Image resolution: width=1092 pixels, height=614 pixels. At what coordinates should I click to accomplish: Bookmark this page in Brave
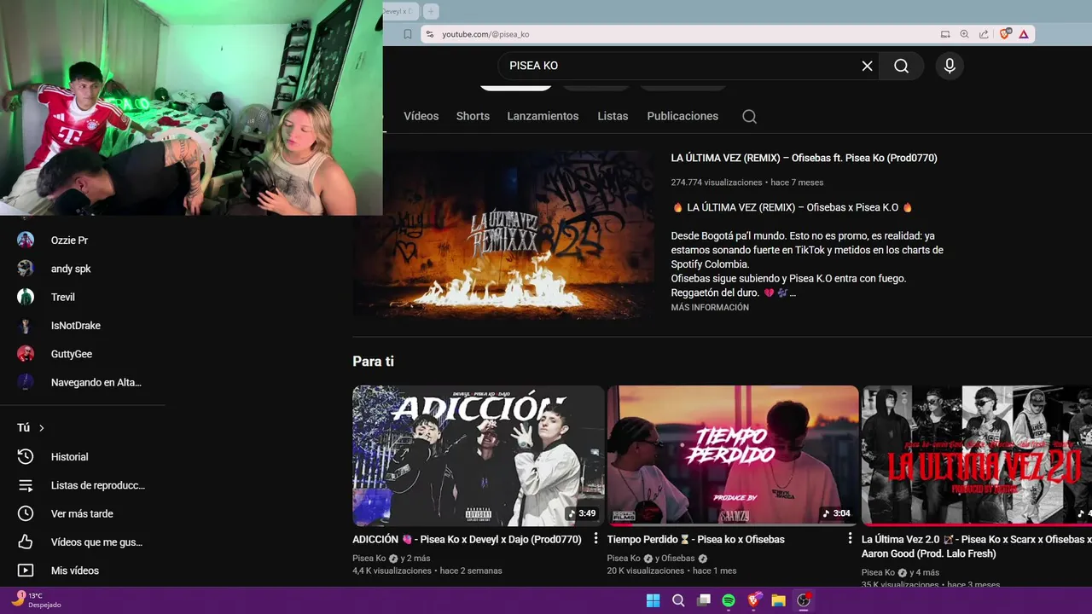coord(408,34)
